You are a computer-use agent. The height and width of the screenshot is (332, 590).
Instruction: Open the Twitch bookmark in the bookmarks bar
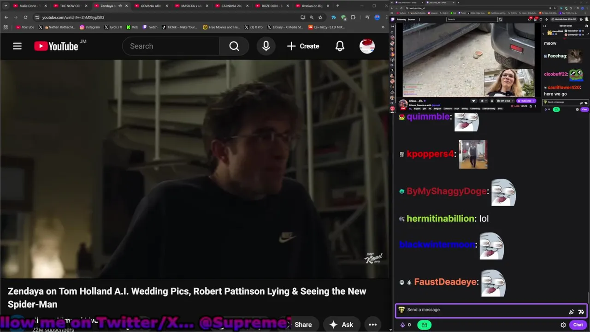tap(150, 27)
